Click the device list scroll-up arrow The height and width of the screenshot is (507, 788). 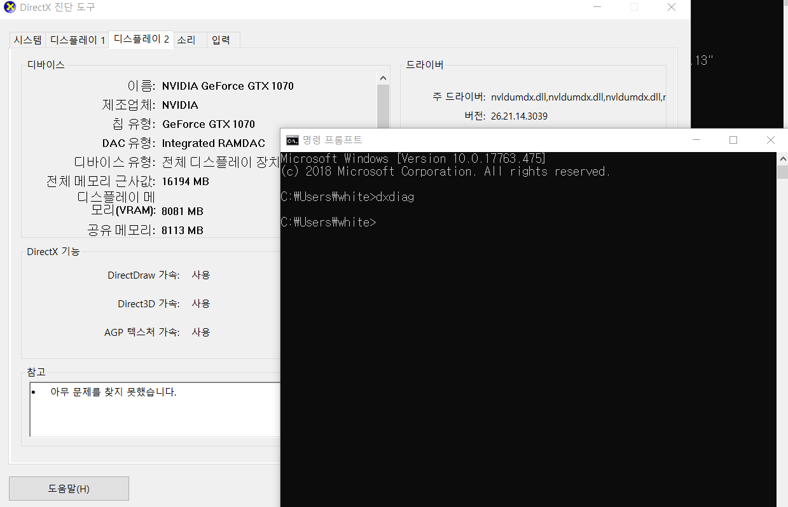(x=383, y=78)
